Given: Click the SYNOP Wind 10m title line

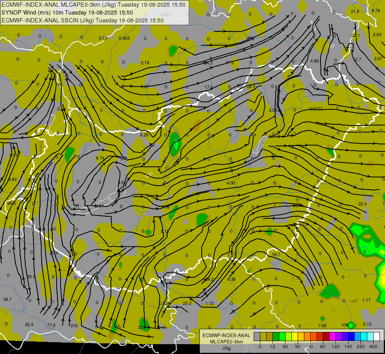Looking at the screenshot, I should click(x=67, y=13).
